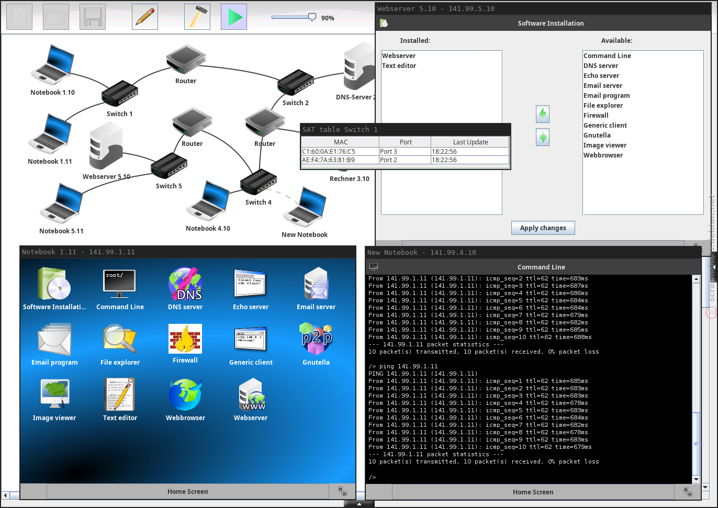Click Home Screen button in New Notebook window

(x=533, y=492)
